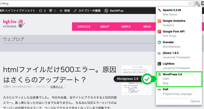Click the Gravatar power icon
Viewport: 204px width, 109px height.
[159, 42]
